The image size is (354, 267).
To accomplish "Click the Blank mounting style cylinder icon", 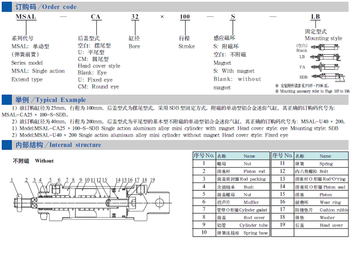I will click(325, 47).
